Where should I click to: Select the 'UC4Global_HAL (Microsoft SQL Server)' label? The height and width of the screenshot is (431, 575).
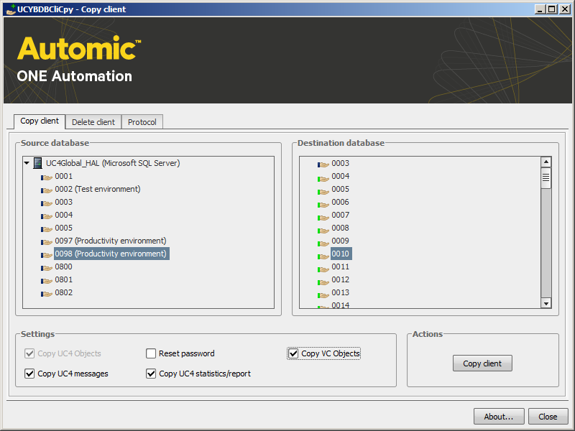coord(113,163)
